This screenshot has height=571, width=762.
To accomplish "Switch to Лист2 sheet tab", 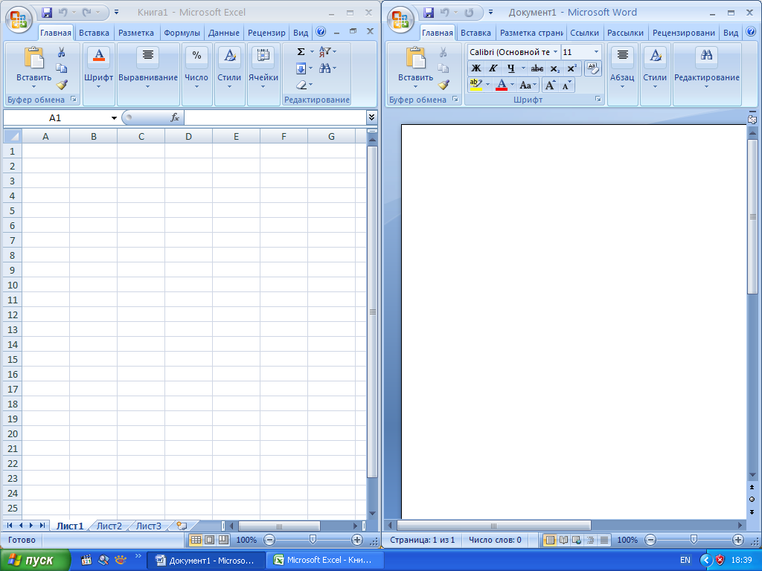I will (109, 526).
